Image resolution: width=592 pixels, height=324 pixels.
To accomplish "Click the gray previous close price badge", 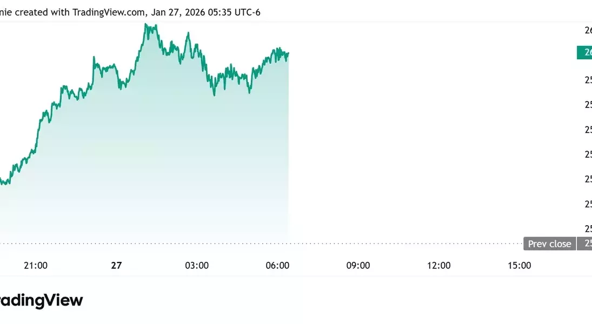I will coord(585,244).
